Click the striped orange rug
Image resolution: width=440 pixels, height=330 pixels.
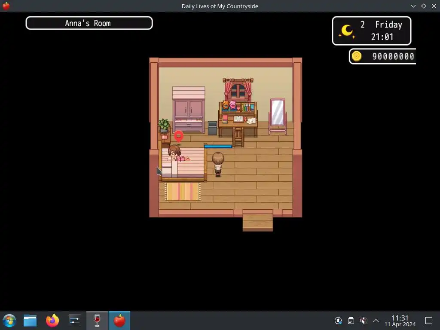[x=182, y=192]
